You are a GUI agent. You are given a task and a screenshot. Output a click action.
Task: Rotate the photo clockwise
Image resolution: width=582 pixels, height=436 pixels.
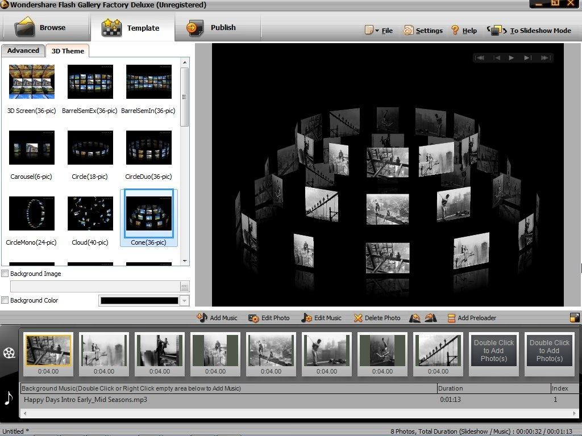431,318
